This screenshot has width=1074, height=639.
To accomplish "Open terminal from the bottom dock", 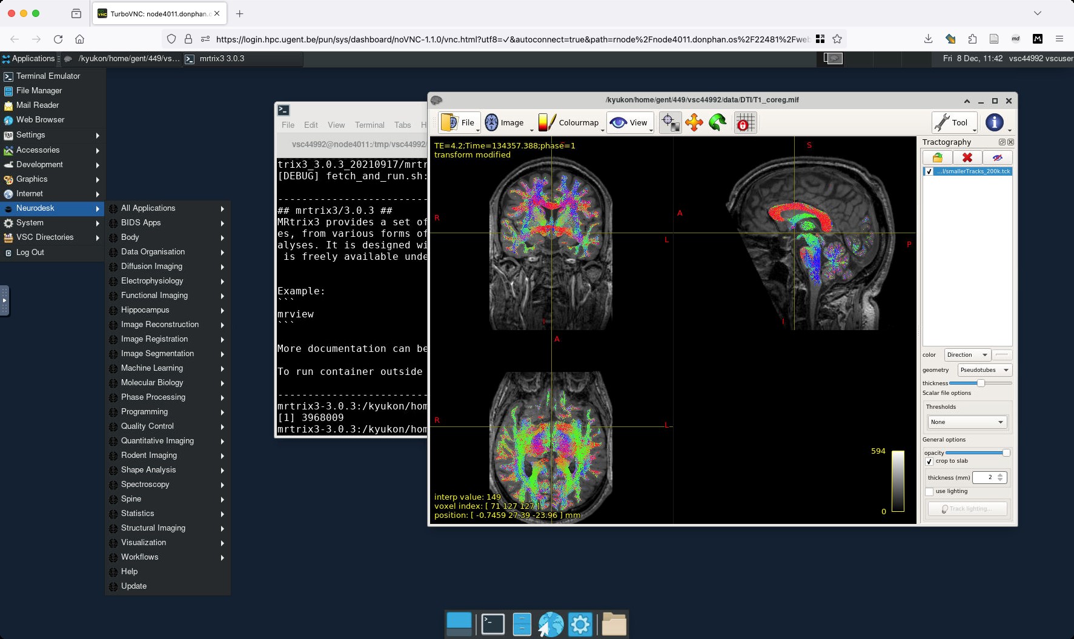I will coord(493,624).
